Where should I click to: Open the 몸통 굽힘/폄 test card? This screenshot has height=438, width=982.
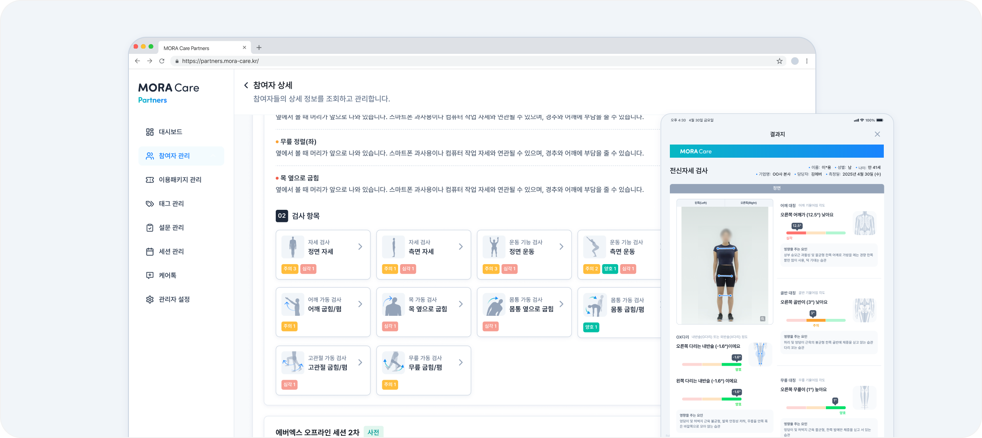619,313
